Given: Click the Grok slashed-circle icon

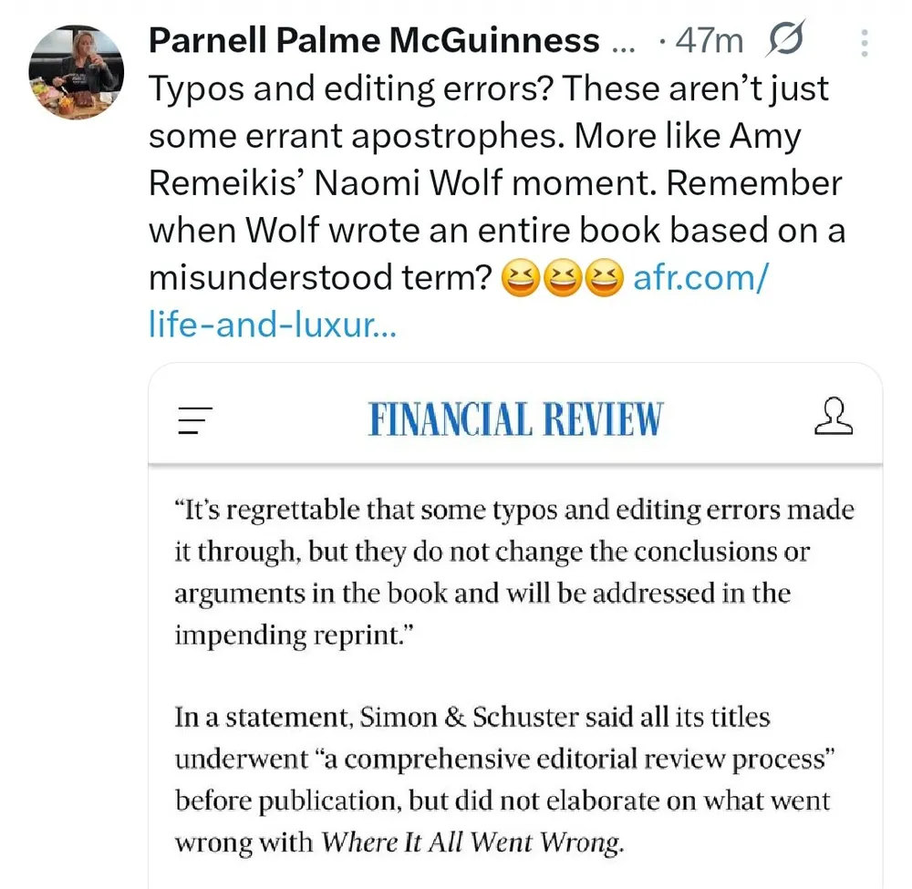Looking at the screenshot, I should point(784,40).
